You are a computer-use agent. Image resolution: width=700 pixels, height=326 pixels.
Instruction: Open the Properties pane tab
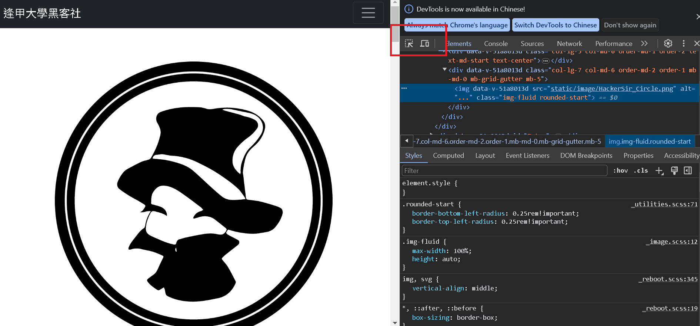tap(638, 156)
